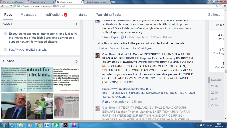Click the browser forward arrow
The height and width of the screenshot is (128, 227).
click(x=7, y=6)
